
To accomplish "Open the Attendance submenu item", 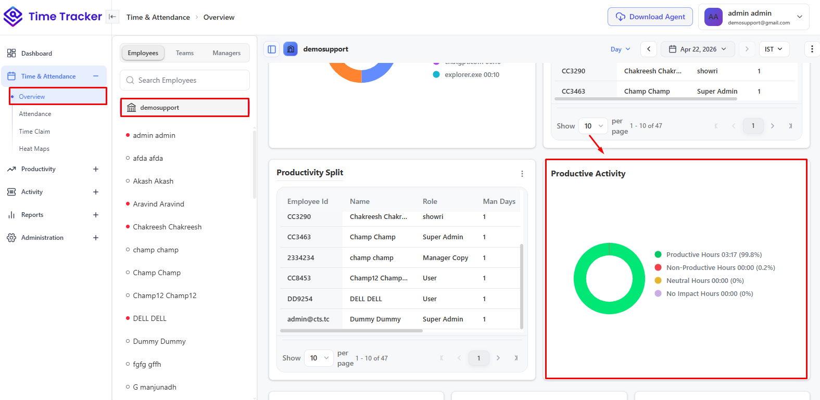I will (x=35, y=114).
